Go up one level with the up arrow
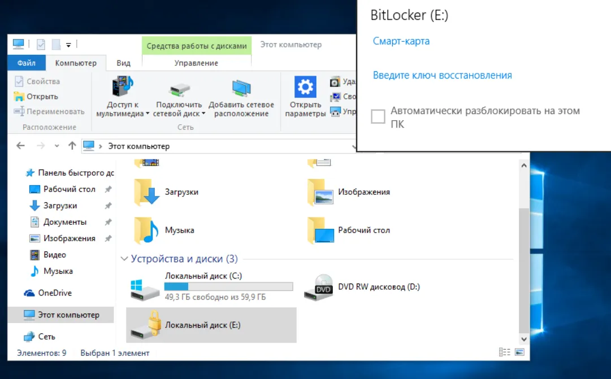The width and height of the screenshot is (611, 379). 72,146
